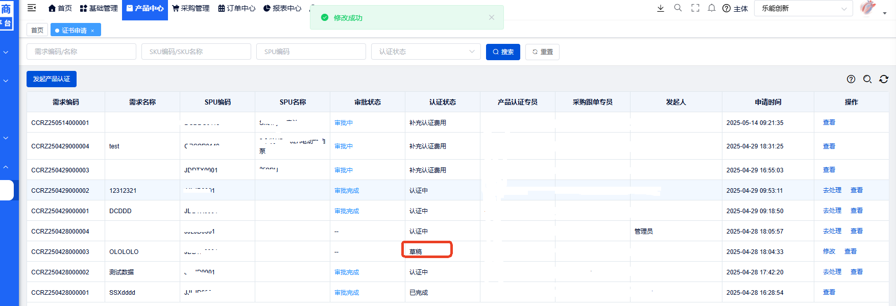This screenshot has height=306, width=896.
Task: Switch to the 首页 page tab
Action: 37,30
